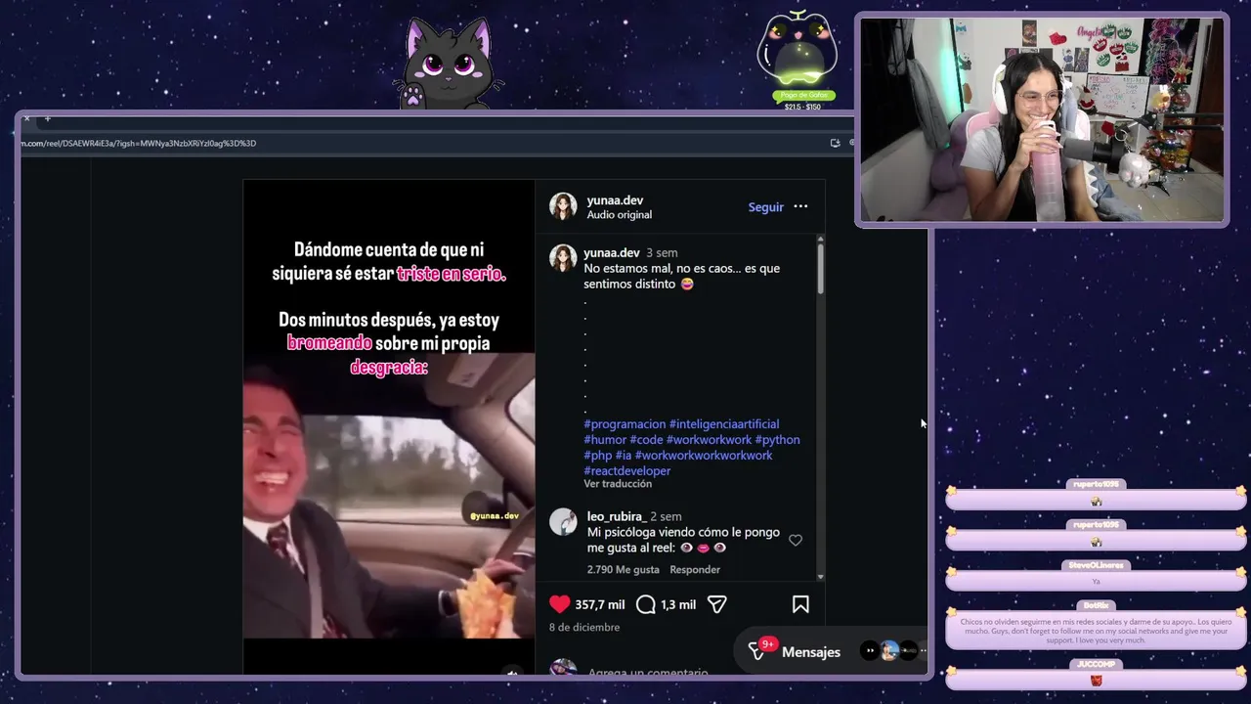
Task: Click the reel video of man laughing in car
Action: (389, 495)
